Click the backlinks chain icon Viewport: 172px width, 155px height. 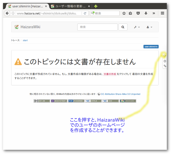pyautogui.click(x=165, y=66)
